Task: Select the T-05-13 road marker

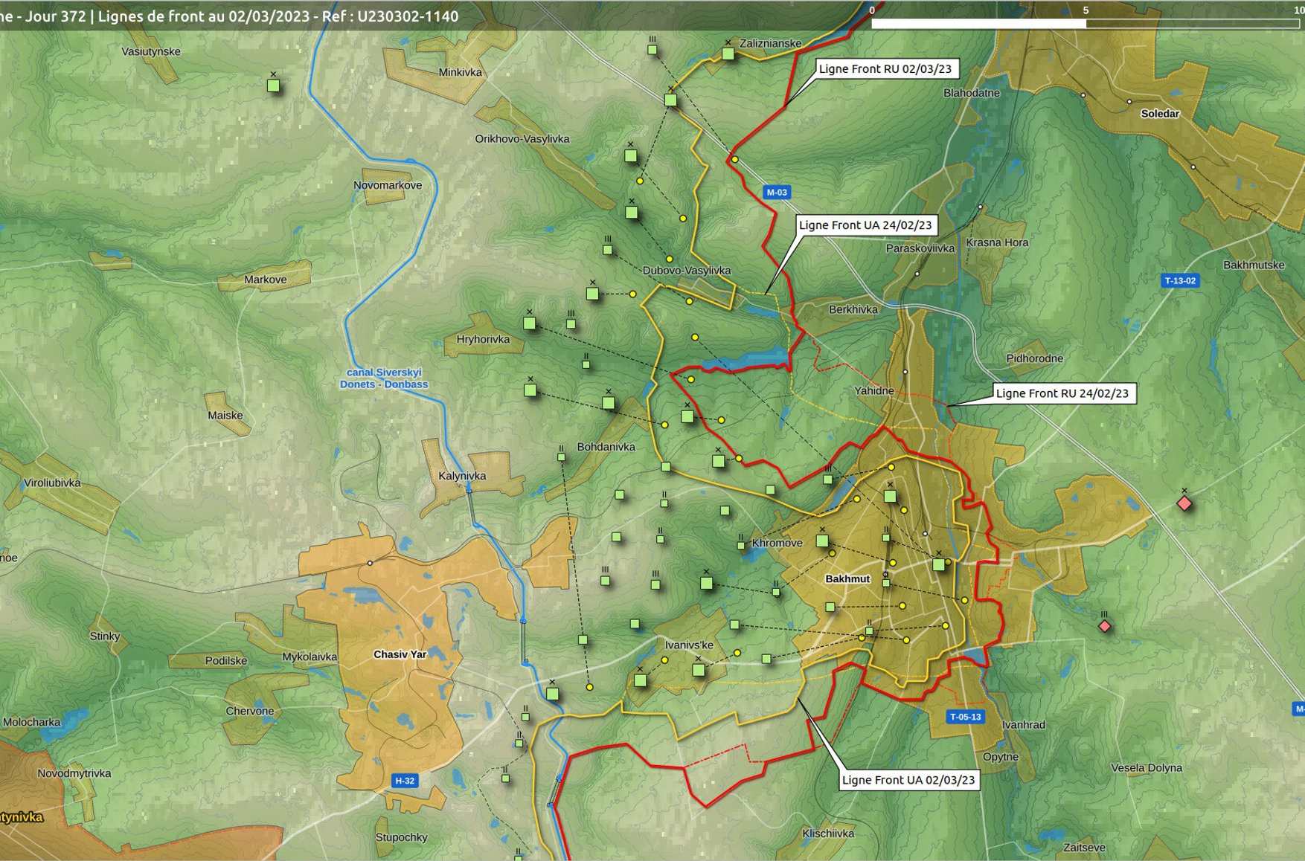Action: (965, 717)
